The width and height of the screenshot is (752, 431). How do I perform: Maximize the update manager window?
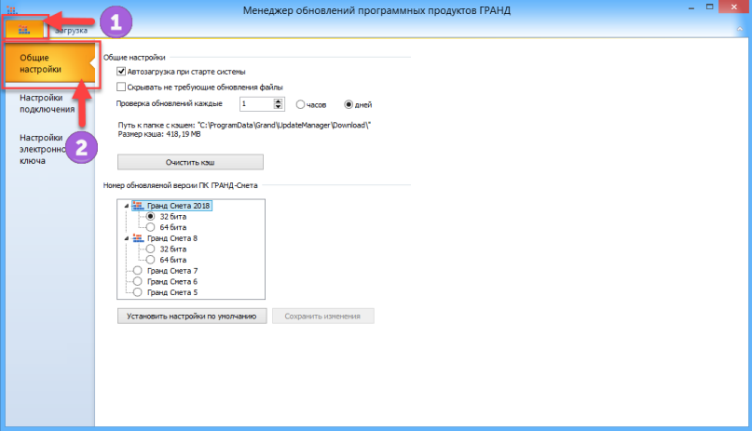pyautogui.click(x=710, y=7)
